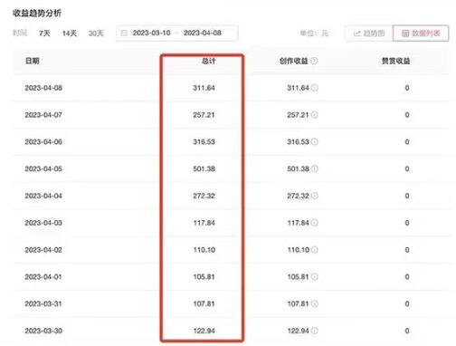This screenshot has width=456, height=346.
Task: Select end date 2023-04-08
Action: (203, 33)
